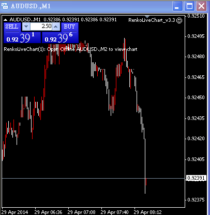Viewport: 210px width, 215px height.
Task: Click the RenkoLiveChart_v3.3 expert advisor label
Action: click(152, 20)
